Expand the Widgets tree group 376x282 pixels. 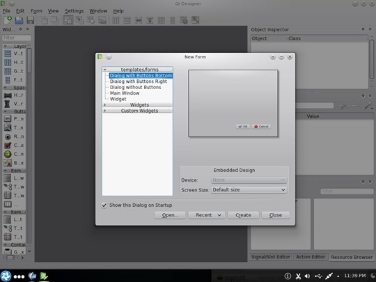pyautogui.click(x=104, y=104)
